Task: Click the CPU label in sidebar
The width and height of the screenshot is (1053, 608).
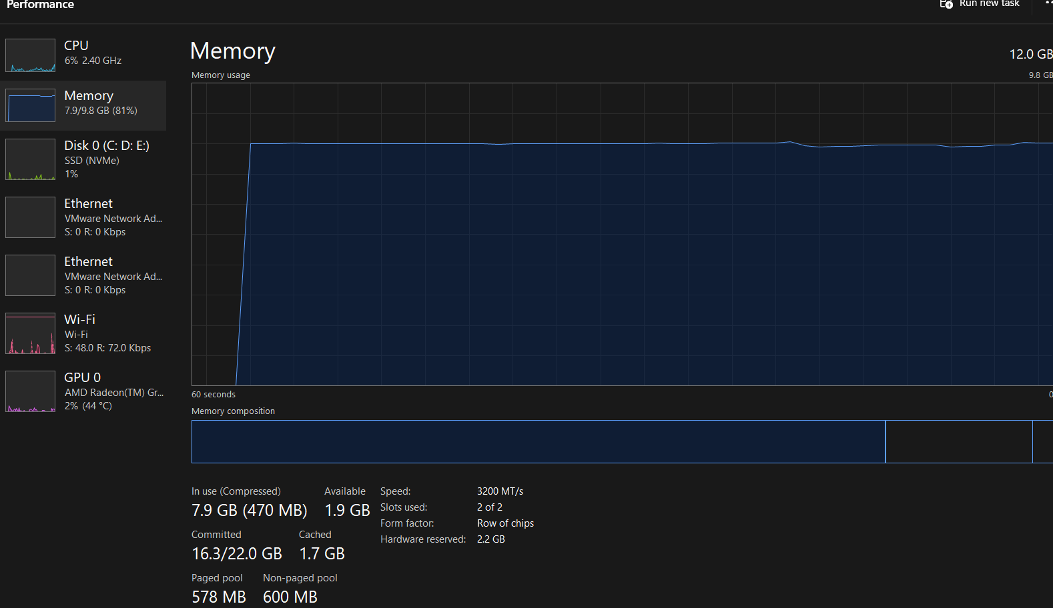Action: [76, 46]
